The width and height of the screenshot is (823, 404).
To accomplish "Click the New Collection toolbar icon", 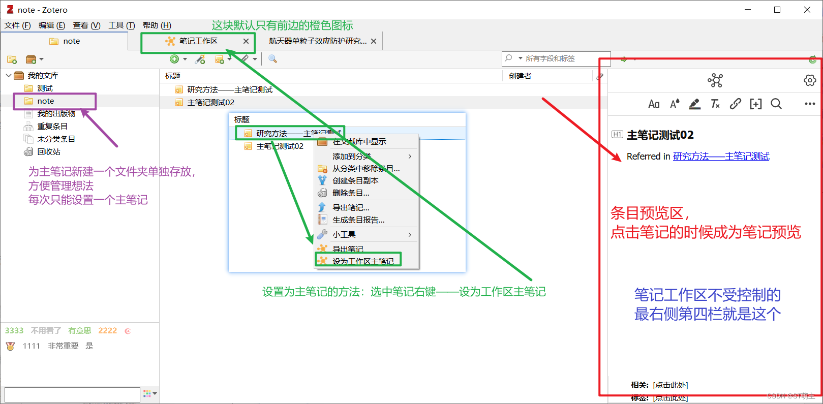I will [12, 59].
